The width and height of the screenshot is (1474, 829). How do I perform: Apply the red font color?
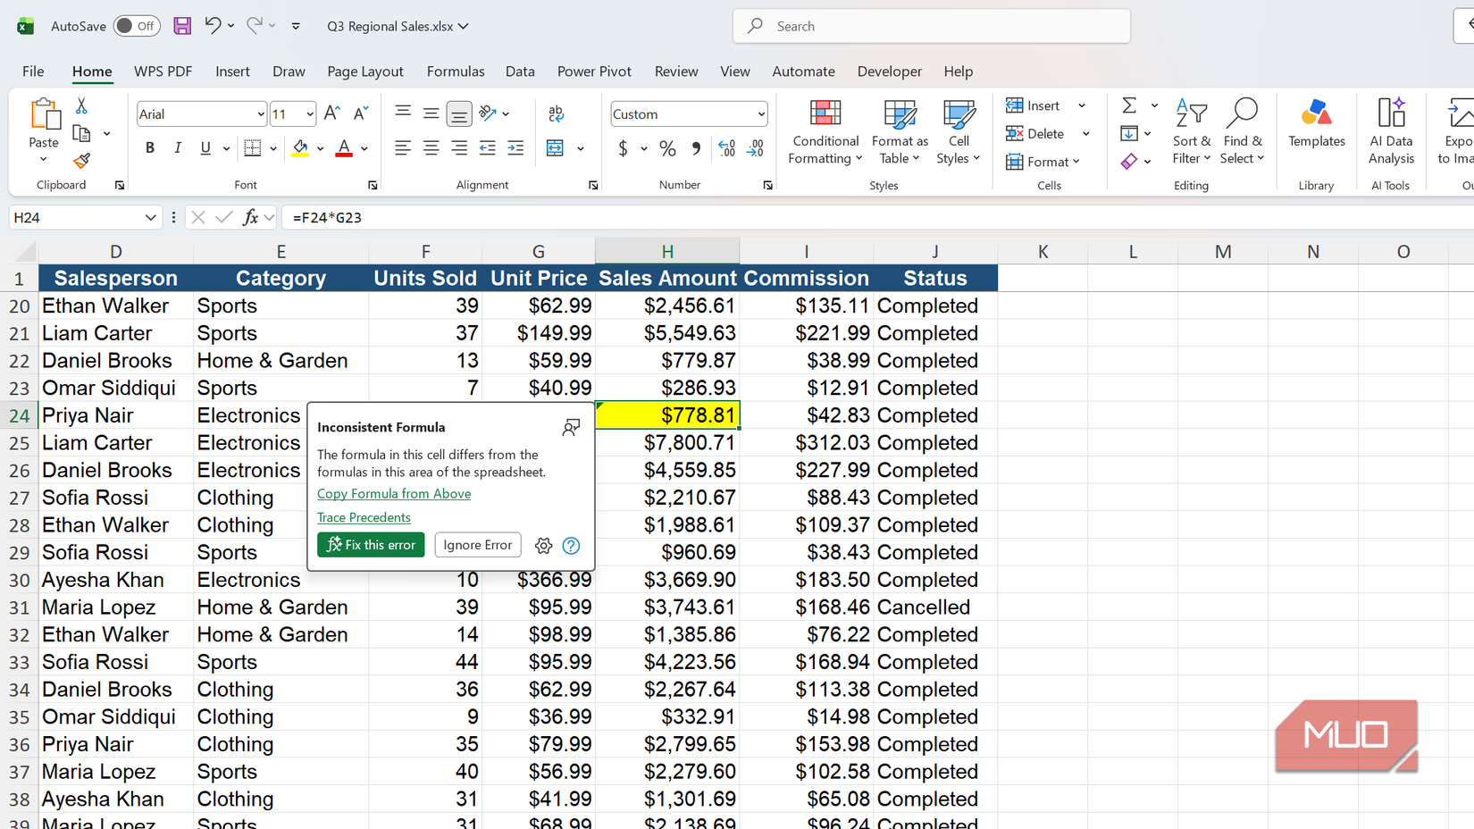click(344, 148)
